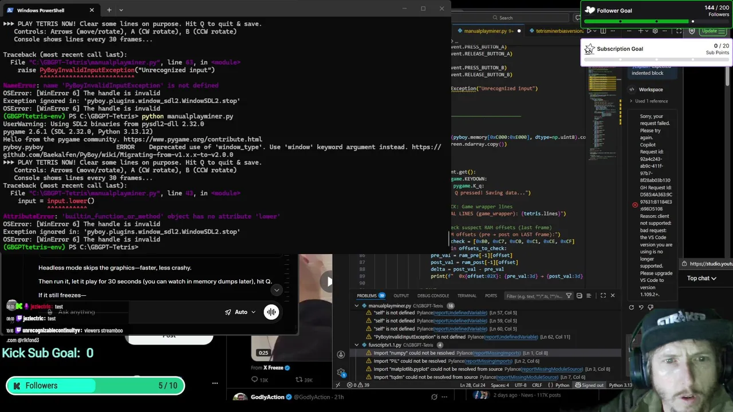Open the OUTPUT panel tab
The width and height of the screenshot is (733, 412).
click(401, 296)
